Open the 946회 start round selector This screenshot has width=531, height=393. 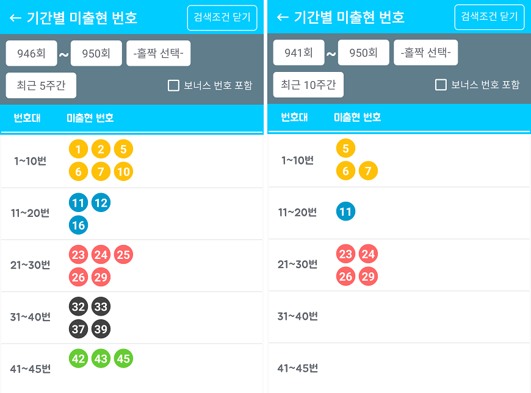coord(31,53)
